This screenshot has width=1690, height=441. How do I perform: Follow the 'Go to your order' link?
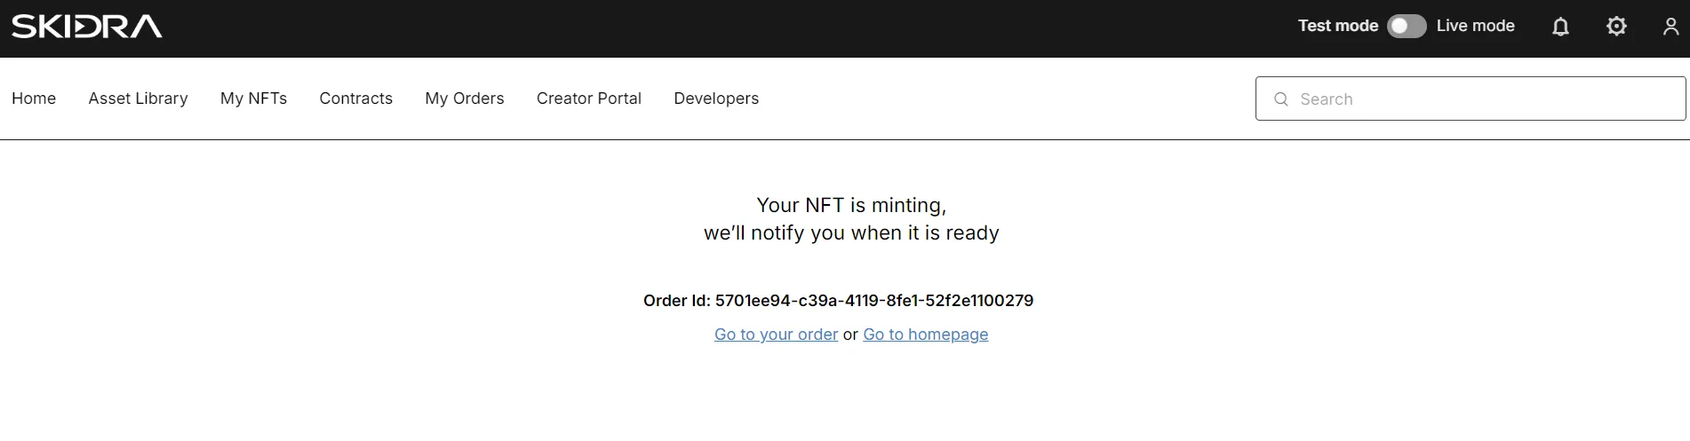[x=776, y=335]
